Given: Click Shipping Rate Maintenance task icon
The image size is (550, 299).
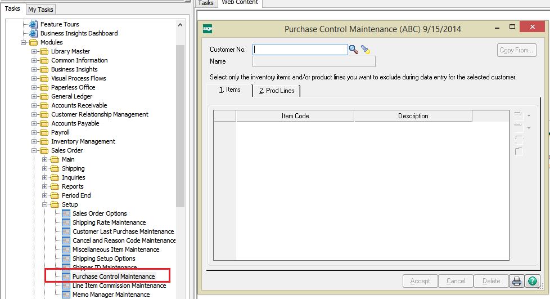Looking at the screenshot, I should [66, 222].
